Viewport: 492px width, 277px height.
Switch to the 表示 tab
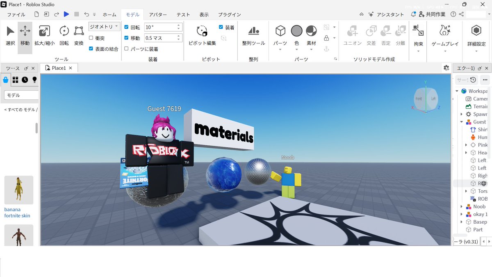(204, 14)
